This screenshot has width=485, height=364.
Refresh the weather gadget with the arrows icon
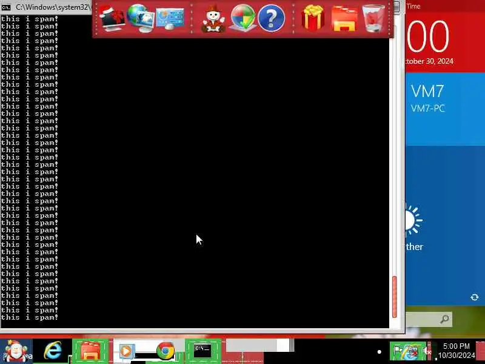[x=475, y=297]
